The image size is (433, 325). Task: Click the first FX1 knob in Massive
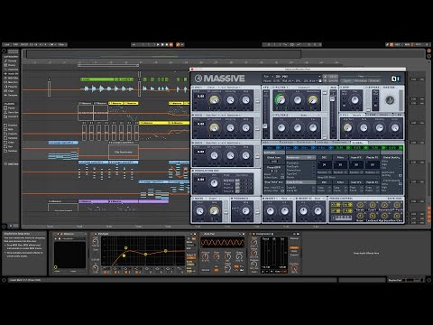[347, 127]
